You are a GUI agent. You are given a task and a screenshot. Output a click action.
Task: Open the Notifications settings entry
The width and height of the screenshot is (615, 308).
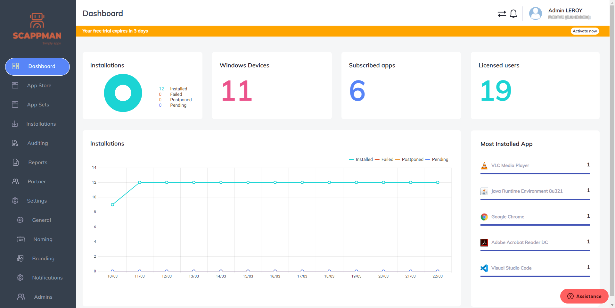[47, 278]
